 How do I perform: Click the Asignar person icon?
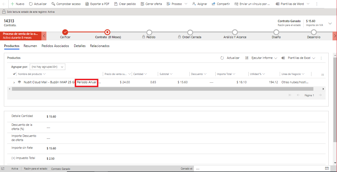pos(194,4)
